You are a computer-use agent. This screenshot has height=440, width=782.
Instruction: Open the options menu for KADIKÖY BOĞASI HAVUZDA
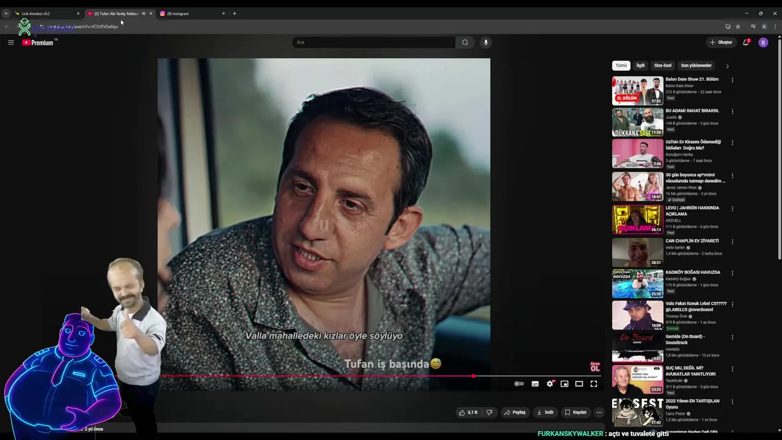(x=732, y=273)
